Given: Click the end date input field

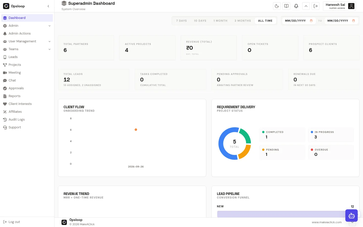Looking at the screenshot, I should [341, 21].
